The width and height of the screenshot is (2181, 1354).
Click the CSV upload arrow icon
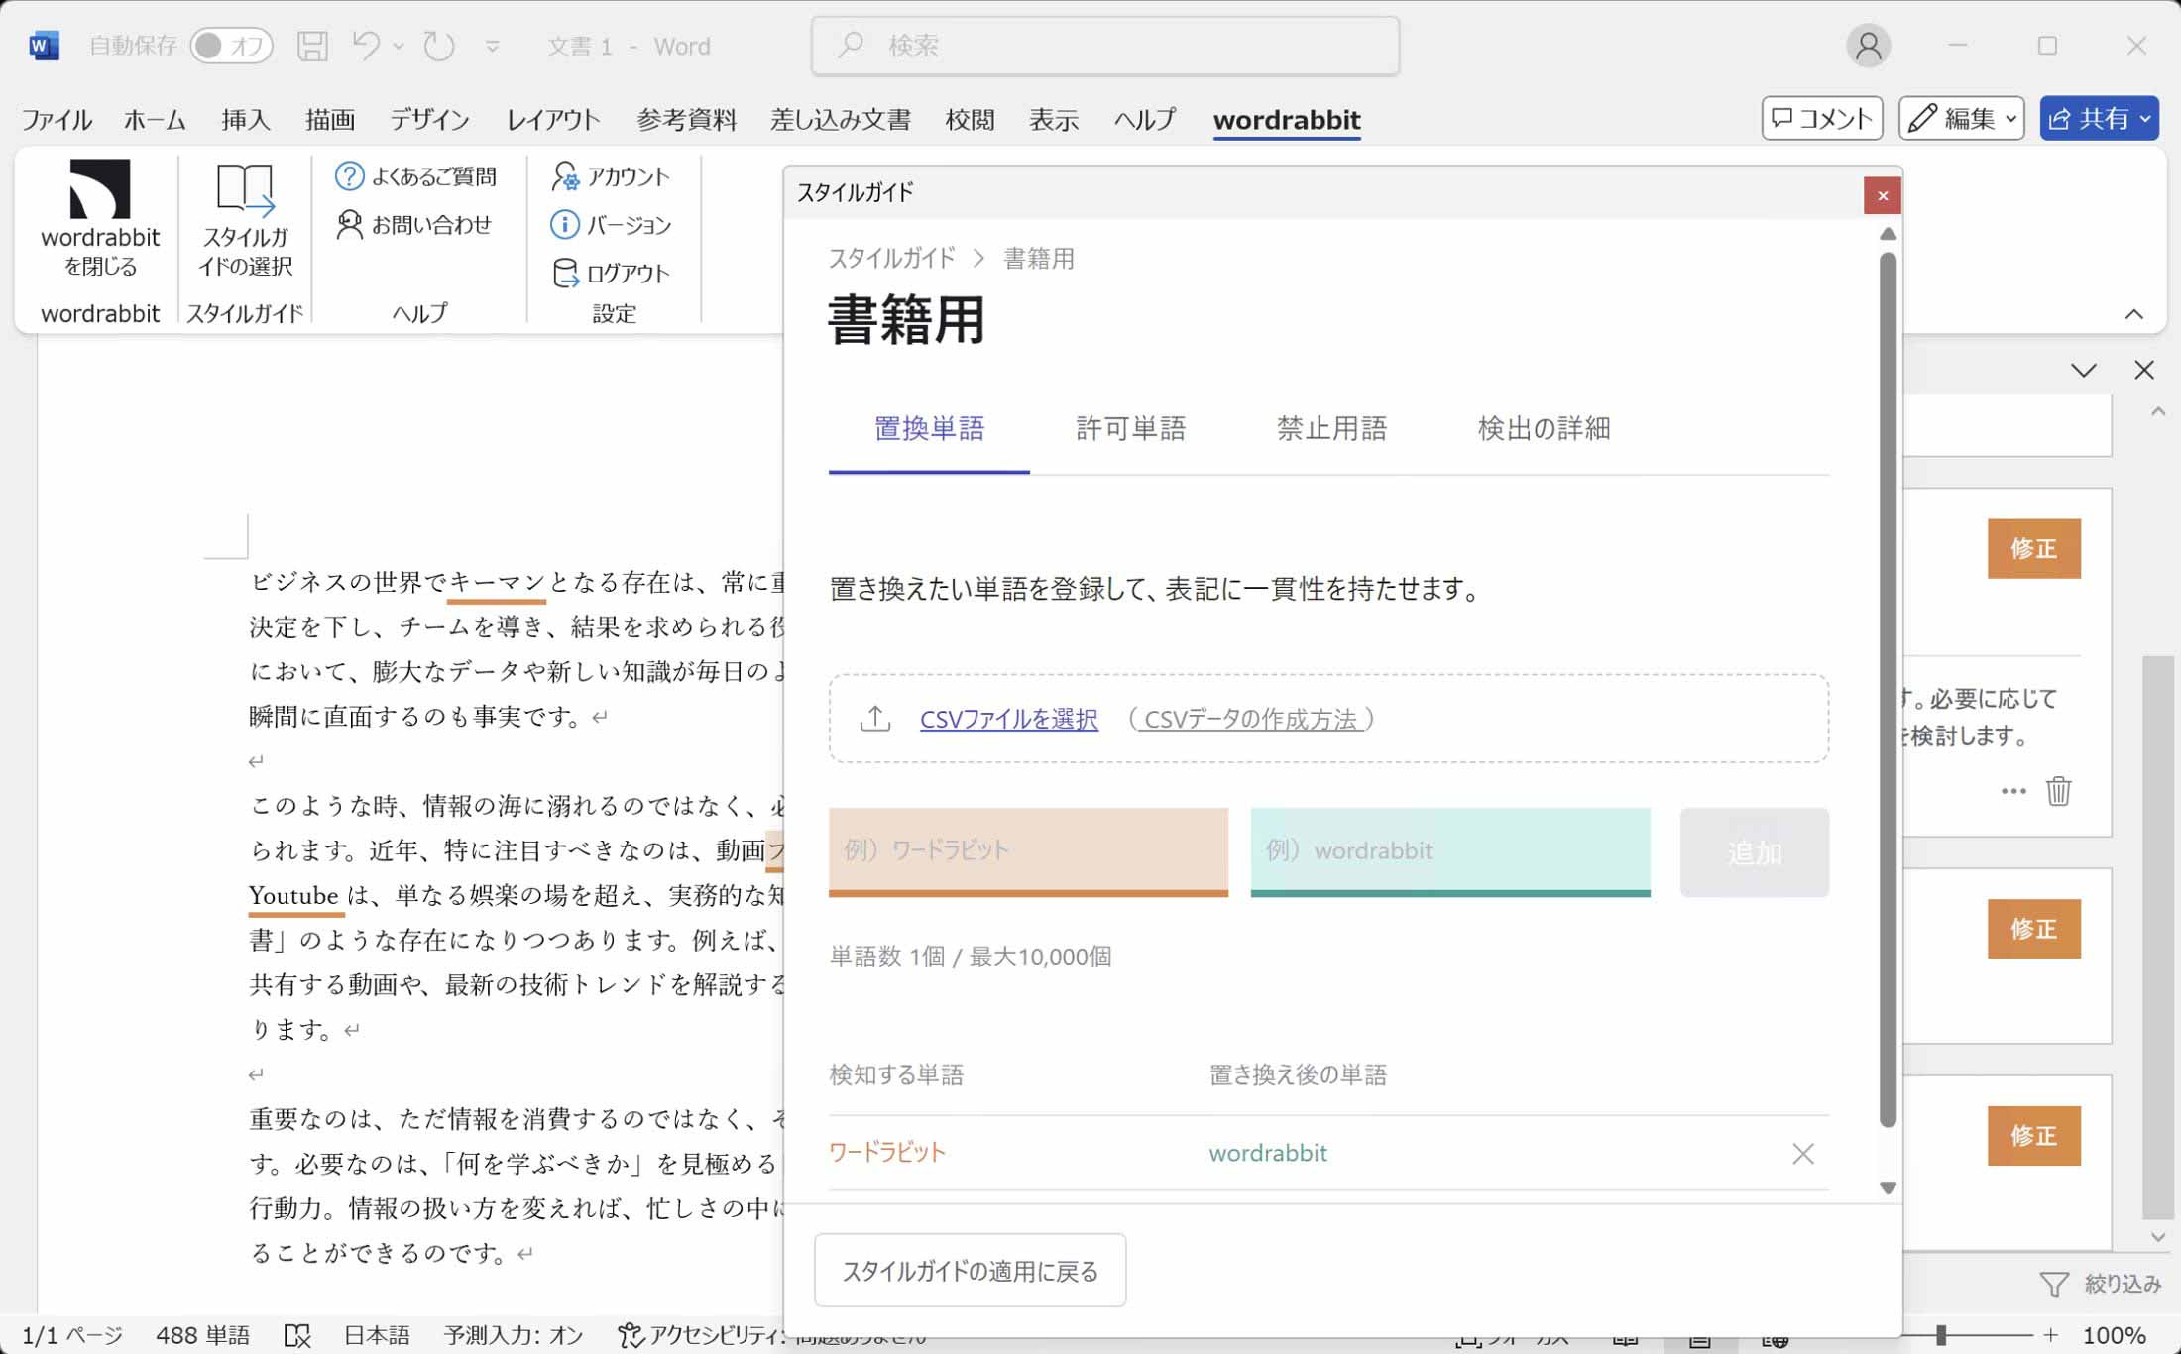tap(875, 719)
